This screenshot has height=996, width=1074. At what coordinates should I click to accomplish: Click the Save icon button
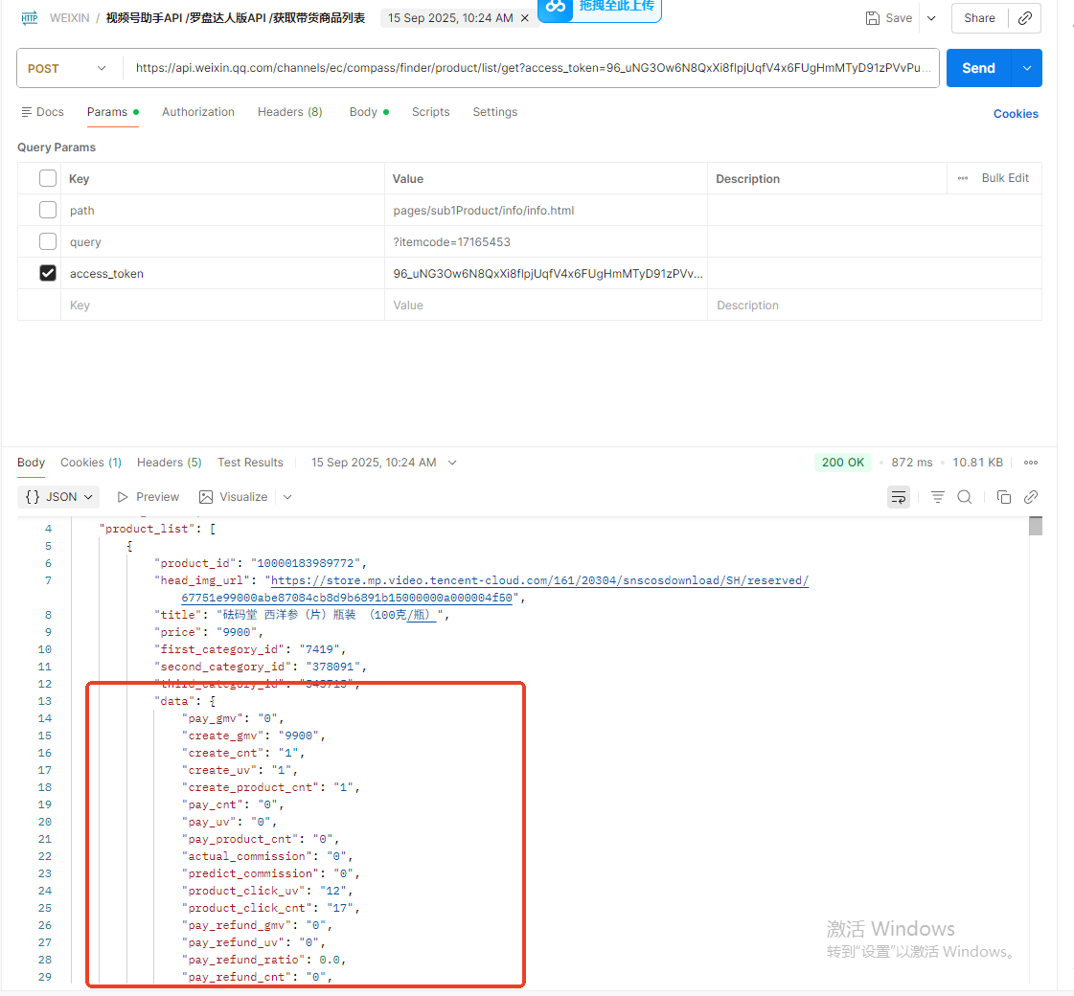click(888, 18)
